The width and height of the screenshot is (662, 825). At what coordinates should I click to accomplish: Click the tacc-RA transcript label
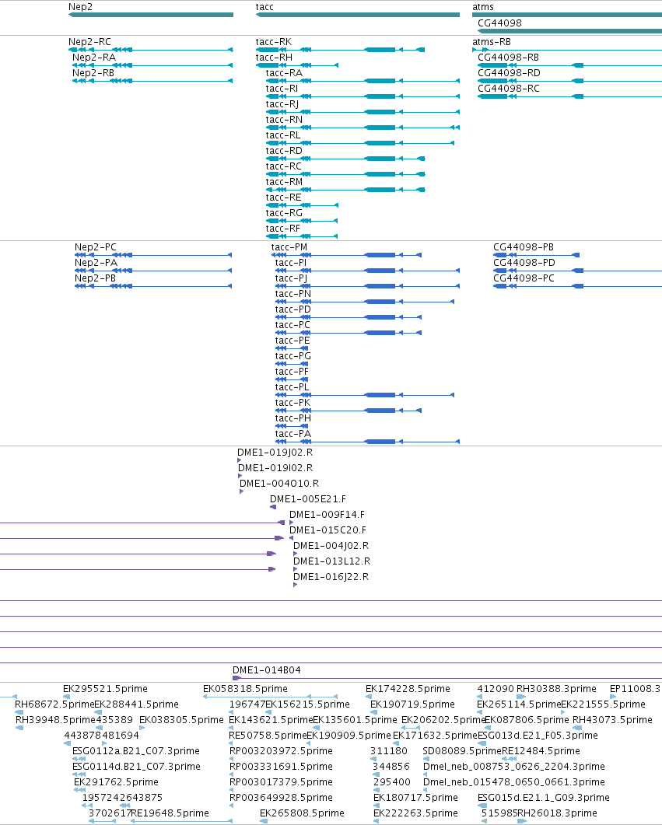coord(284,72)
